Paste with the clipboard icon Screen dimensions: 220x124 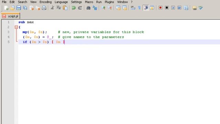click(x=65, y=8)
